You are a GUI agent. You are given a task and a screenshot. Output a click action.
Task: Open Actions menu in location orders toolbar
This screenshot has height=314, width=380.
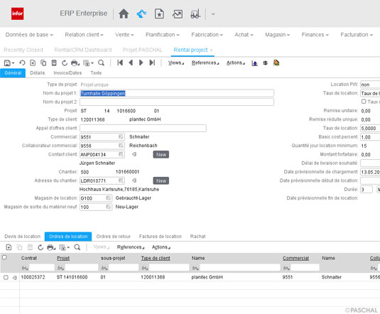tap(161, 247)
